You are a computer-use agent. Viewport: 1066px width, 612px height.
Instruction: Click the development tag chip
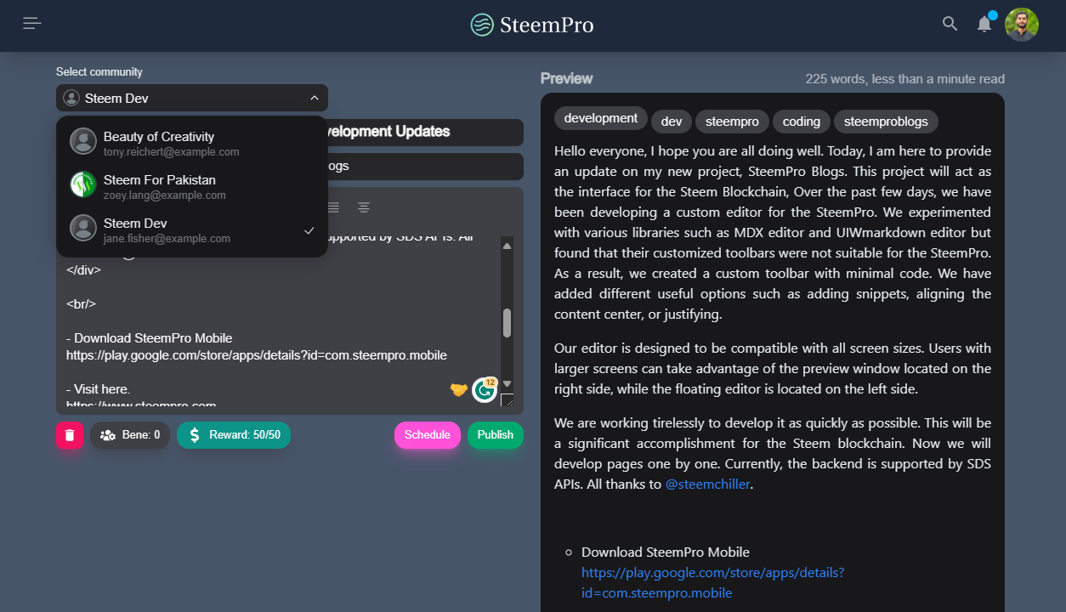click(x=601, y=118)
